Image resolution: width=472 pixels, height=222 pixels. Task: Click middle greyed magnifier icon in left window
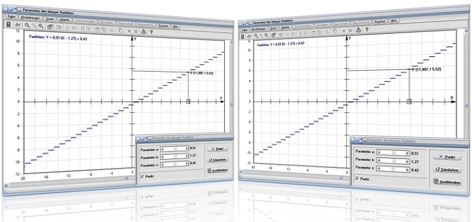[34, 26]
